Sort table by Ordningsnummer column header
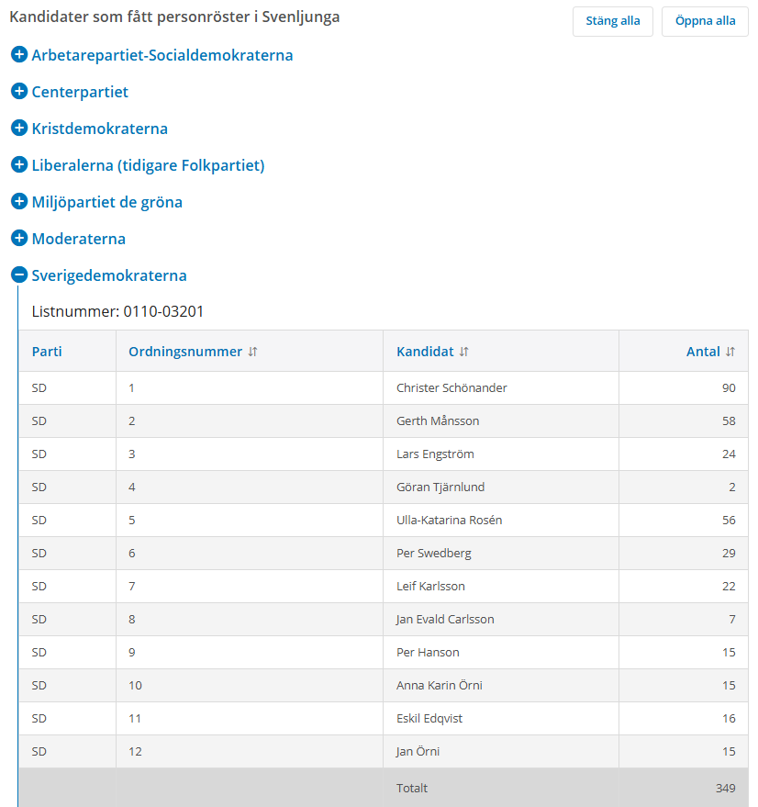Viewport: 758px width, 807px height. coord(185,352)
